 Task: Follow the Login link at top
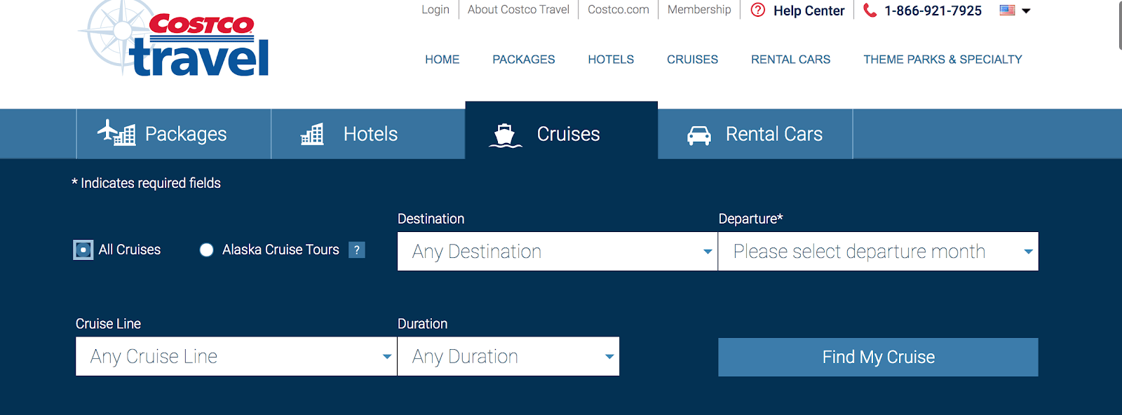(435, 10)
